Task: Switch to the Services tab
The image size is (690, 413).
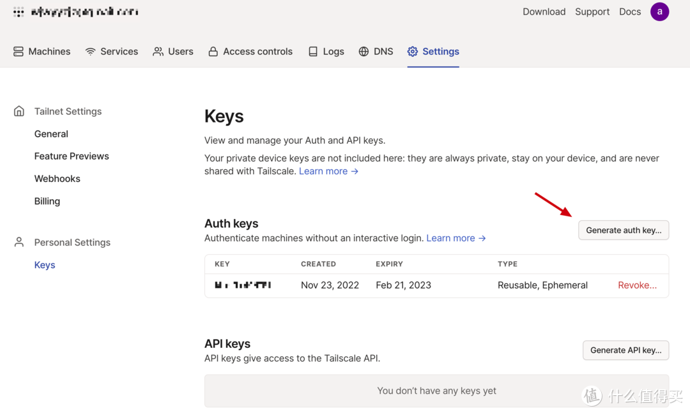Action: pyautogui.click(x=111, y=52)
